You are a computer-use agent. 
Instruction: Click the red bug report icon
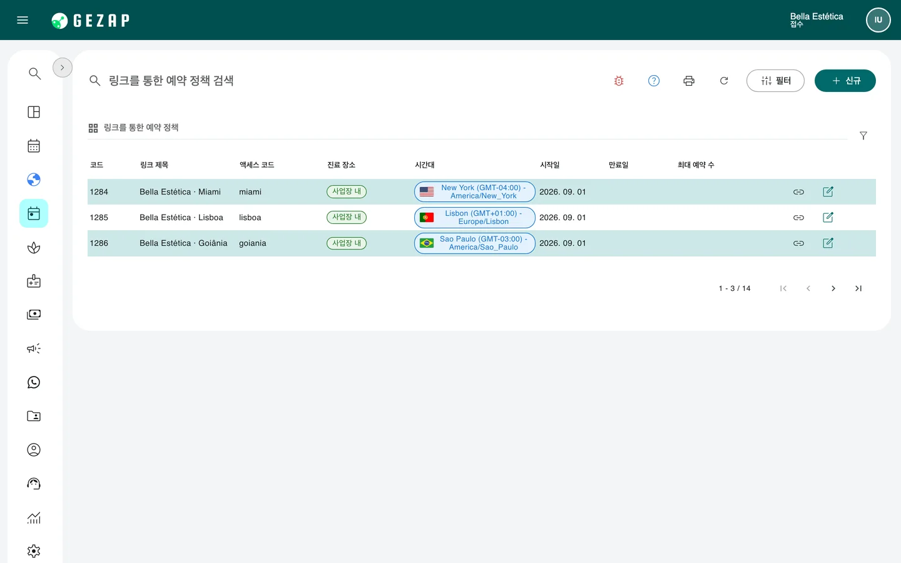click(619, 81)
